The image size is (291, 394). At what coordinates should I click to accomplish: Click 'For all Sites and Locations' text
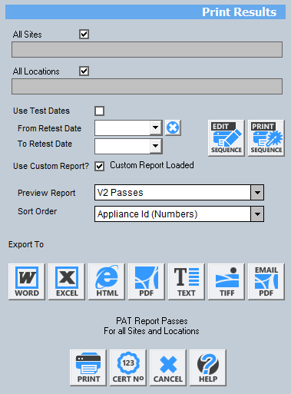(151, 331)
